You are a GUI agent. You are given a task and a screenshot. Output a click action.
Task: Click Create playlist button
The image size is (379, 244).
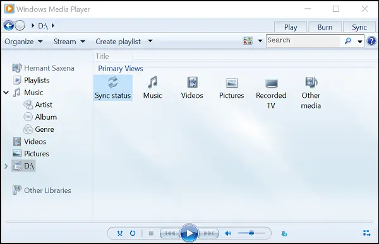click(118, 42)
